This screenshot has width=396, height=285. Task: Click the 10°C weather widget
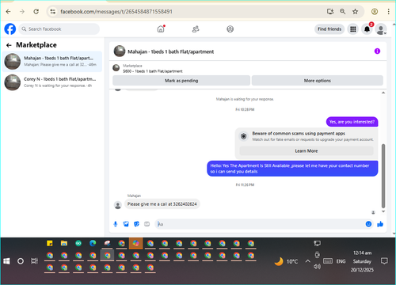(x=286, y=261)
